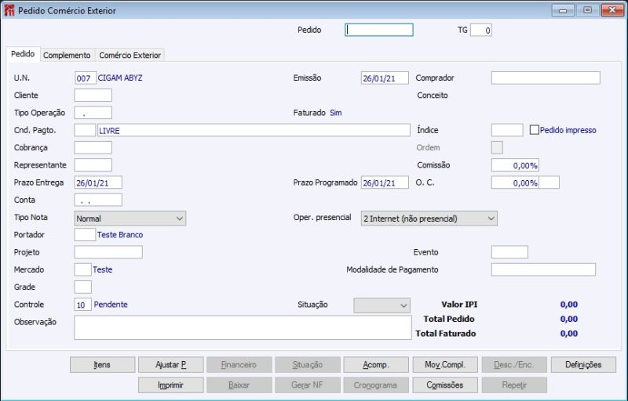This screenshot has width=628, height=401.
Task: Click the U.N. field containing 007
Action: (86, 78)
